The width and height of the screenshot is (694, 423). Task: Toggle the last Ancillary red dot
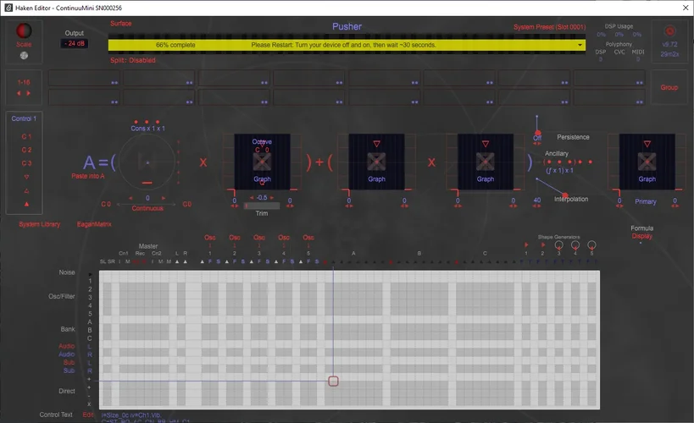[x=590, y=162]
